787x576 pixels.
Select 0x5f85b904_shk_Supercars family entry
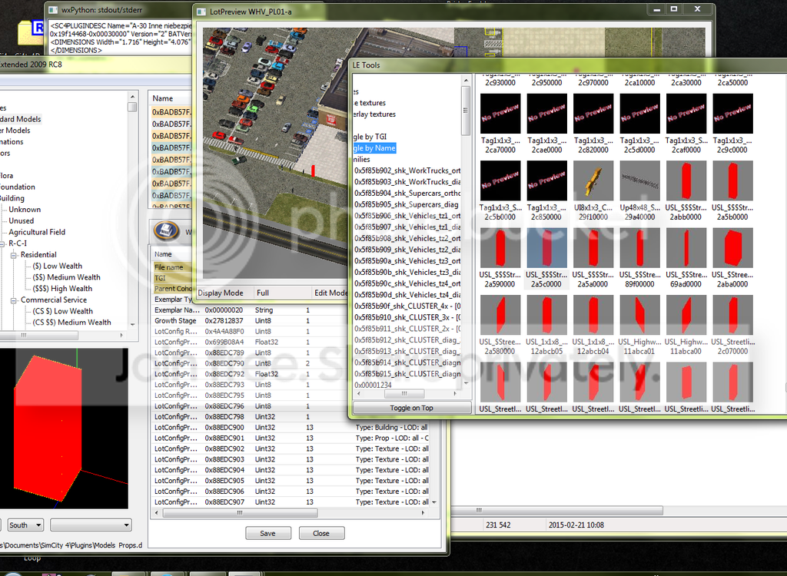(x=407, y=194)
